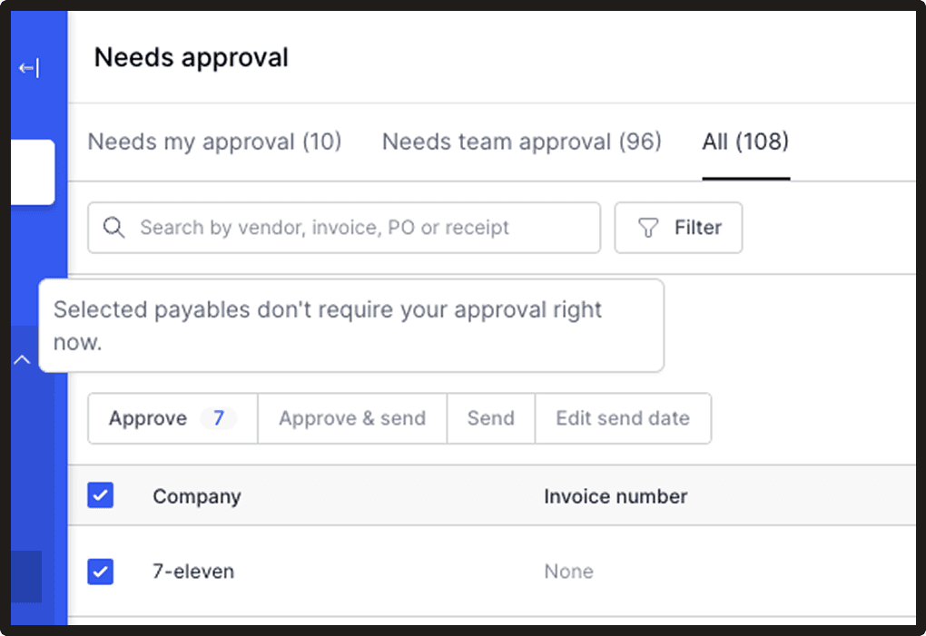Screen dimensions: 926x636
Task: Click the Approve button
Action: point(147,418)
